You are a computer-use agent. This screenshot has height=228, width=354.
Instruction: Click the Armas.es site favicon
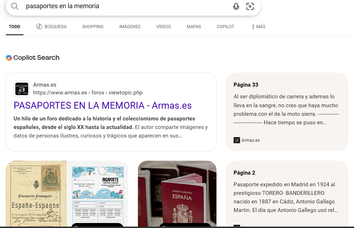point(22,89)
